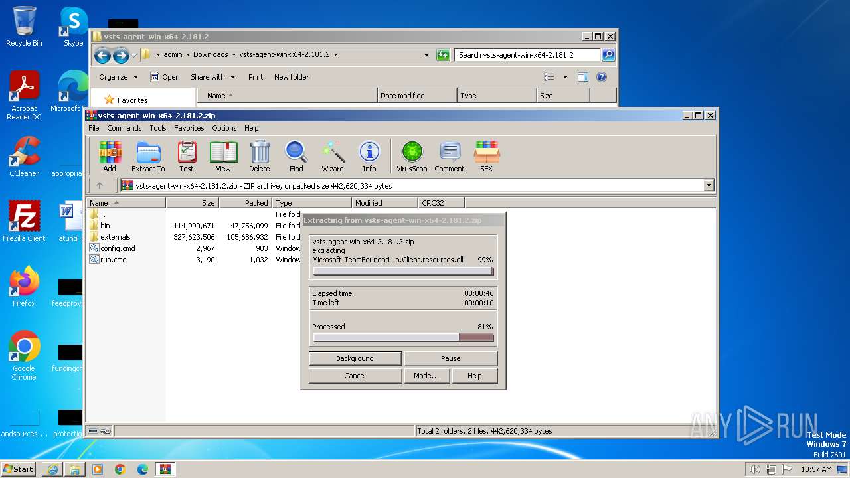Open the Explorer recent pages dropdown arrow
Screen dimensions: 850x478
[x=134, y=55]
